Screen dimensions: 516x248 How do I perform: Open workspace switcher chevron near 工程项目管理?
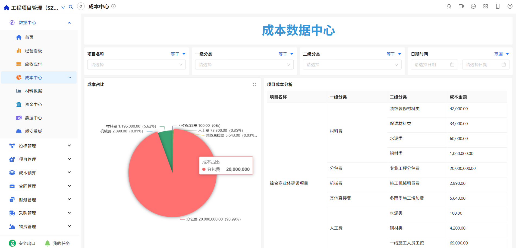(x=63, y=7)
